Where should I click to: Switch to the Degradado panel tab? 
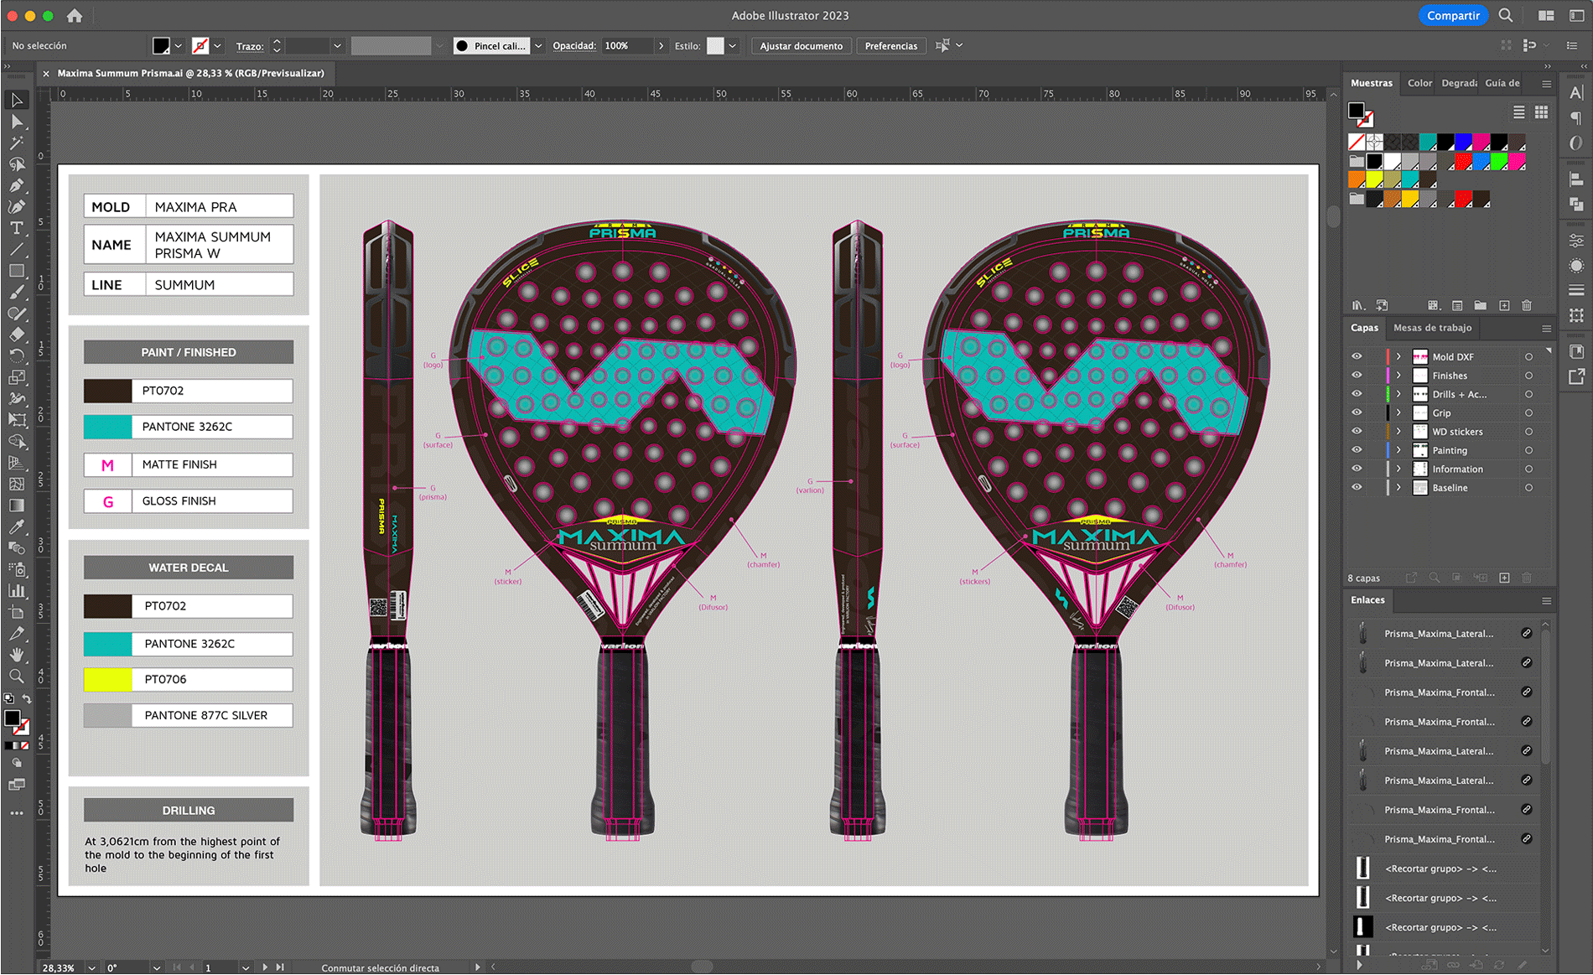(x=1459, y=83)
